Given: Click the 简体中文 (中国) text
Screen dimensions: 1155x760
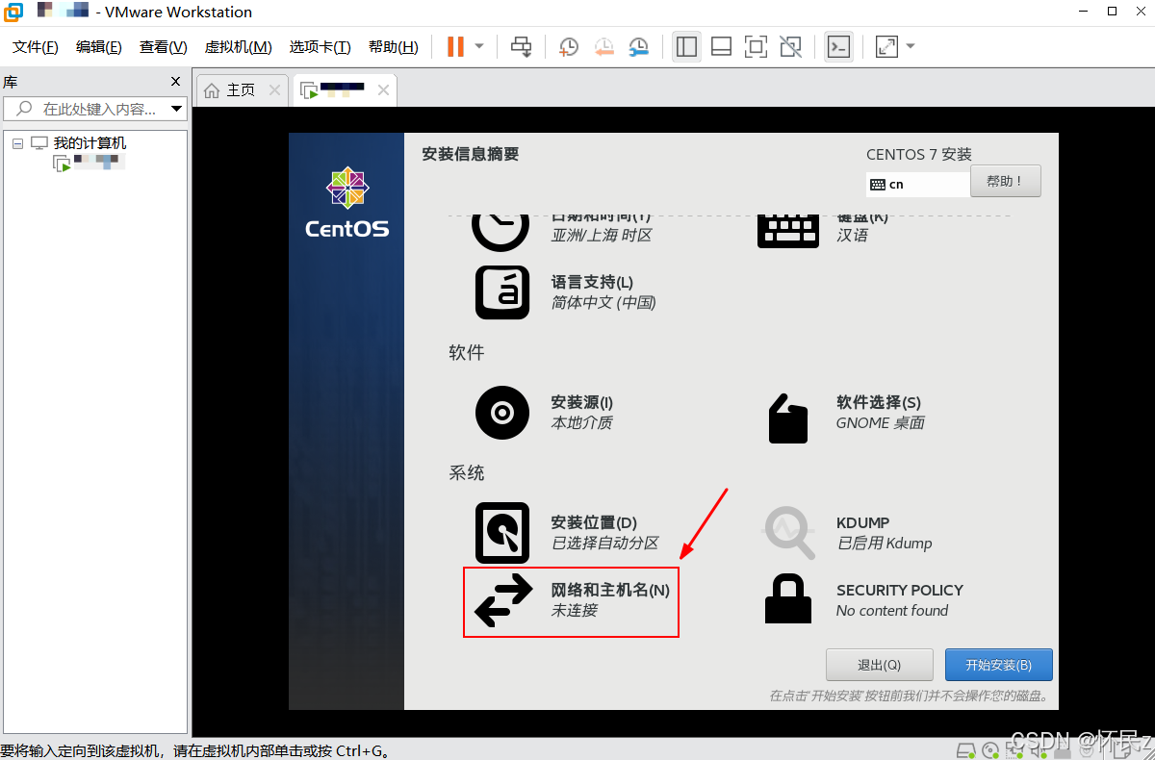Looking at the screenshot, I should (603, 302).
